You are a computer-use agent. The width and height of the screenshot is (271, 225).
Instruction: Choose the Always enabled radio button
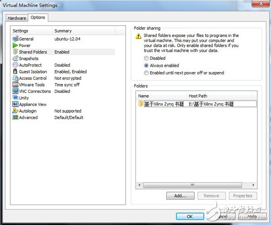tap(146, 65)
